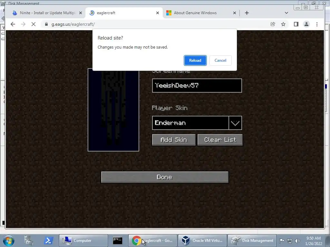Close the Ninite tab
Image resolution: width=330 pixels, height=247 pixels.
[80, 13]
